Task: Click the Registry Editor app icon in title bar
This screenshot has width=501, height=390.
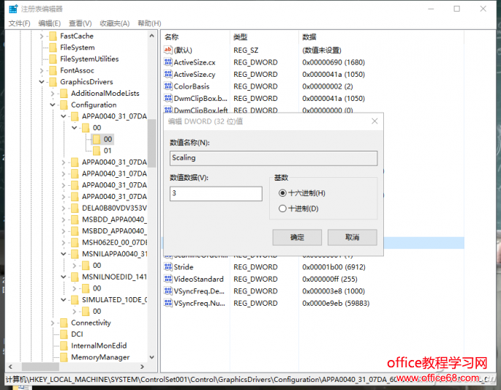Action: pos(13,9)
